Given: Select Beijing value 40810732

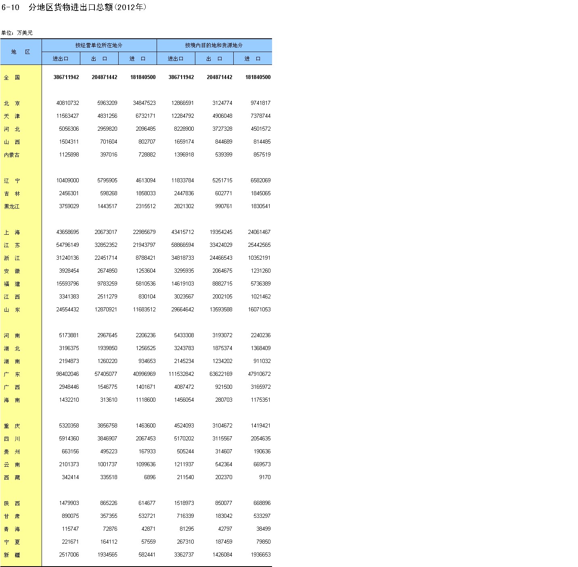Looking at the screenshot, I should click(x=68, y=103).
